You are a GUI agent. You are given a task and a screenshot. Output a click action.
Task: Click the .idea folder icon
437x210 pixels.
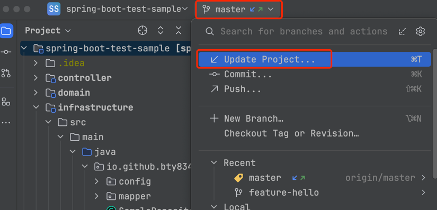click(x=50, y=63)
